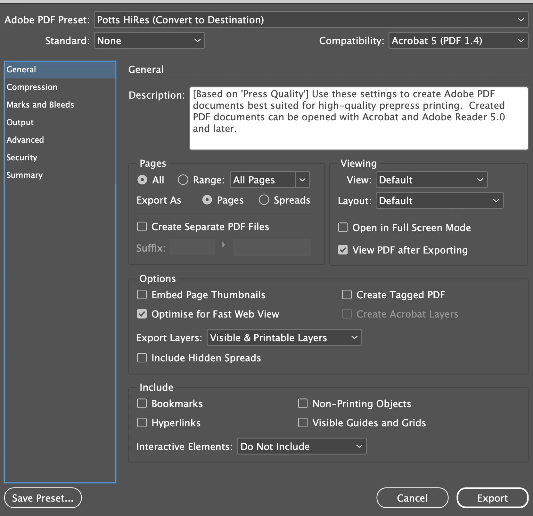Open the Security section
The width and height of the screenshot is (533, 516).
60,157
